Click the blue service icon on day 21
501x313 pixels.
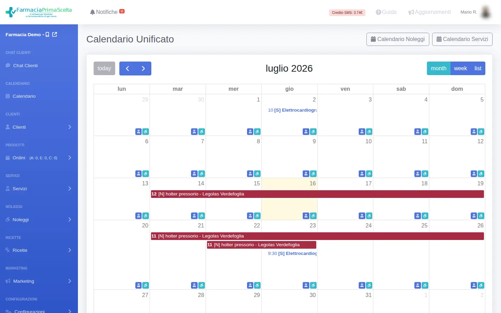pyautogui.click(x=194, y=285)
